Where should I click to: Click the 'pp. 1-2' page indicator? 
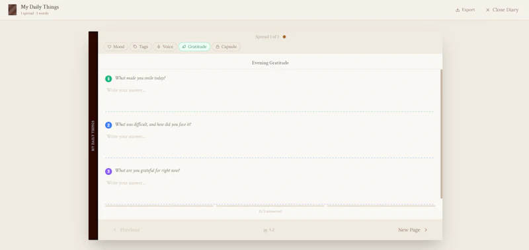pos(269,230)
